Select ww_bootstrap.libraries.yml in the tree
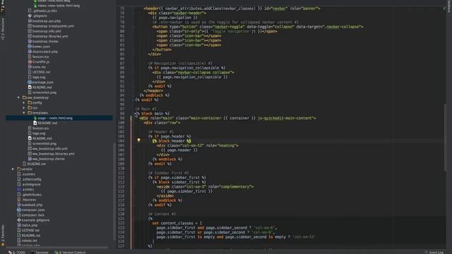Image resolution: width=452 pixels, height=254 pixels. 54,154
